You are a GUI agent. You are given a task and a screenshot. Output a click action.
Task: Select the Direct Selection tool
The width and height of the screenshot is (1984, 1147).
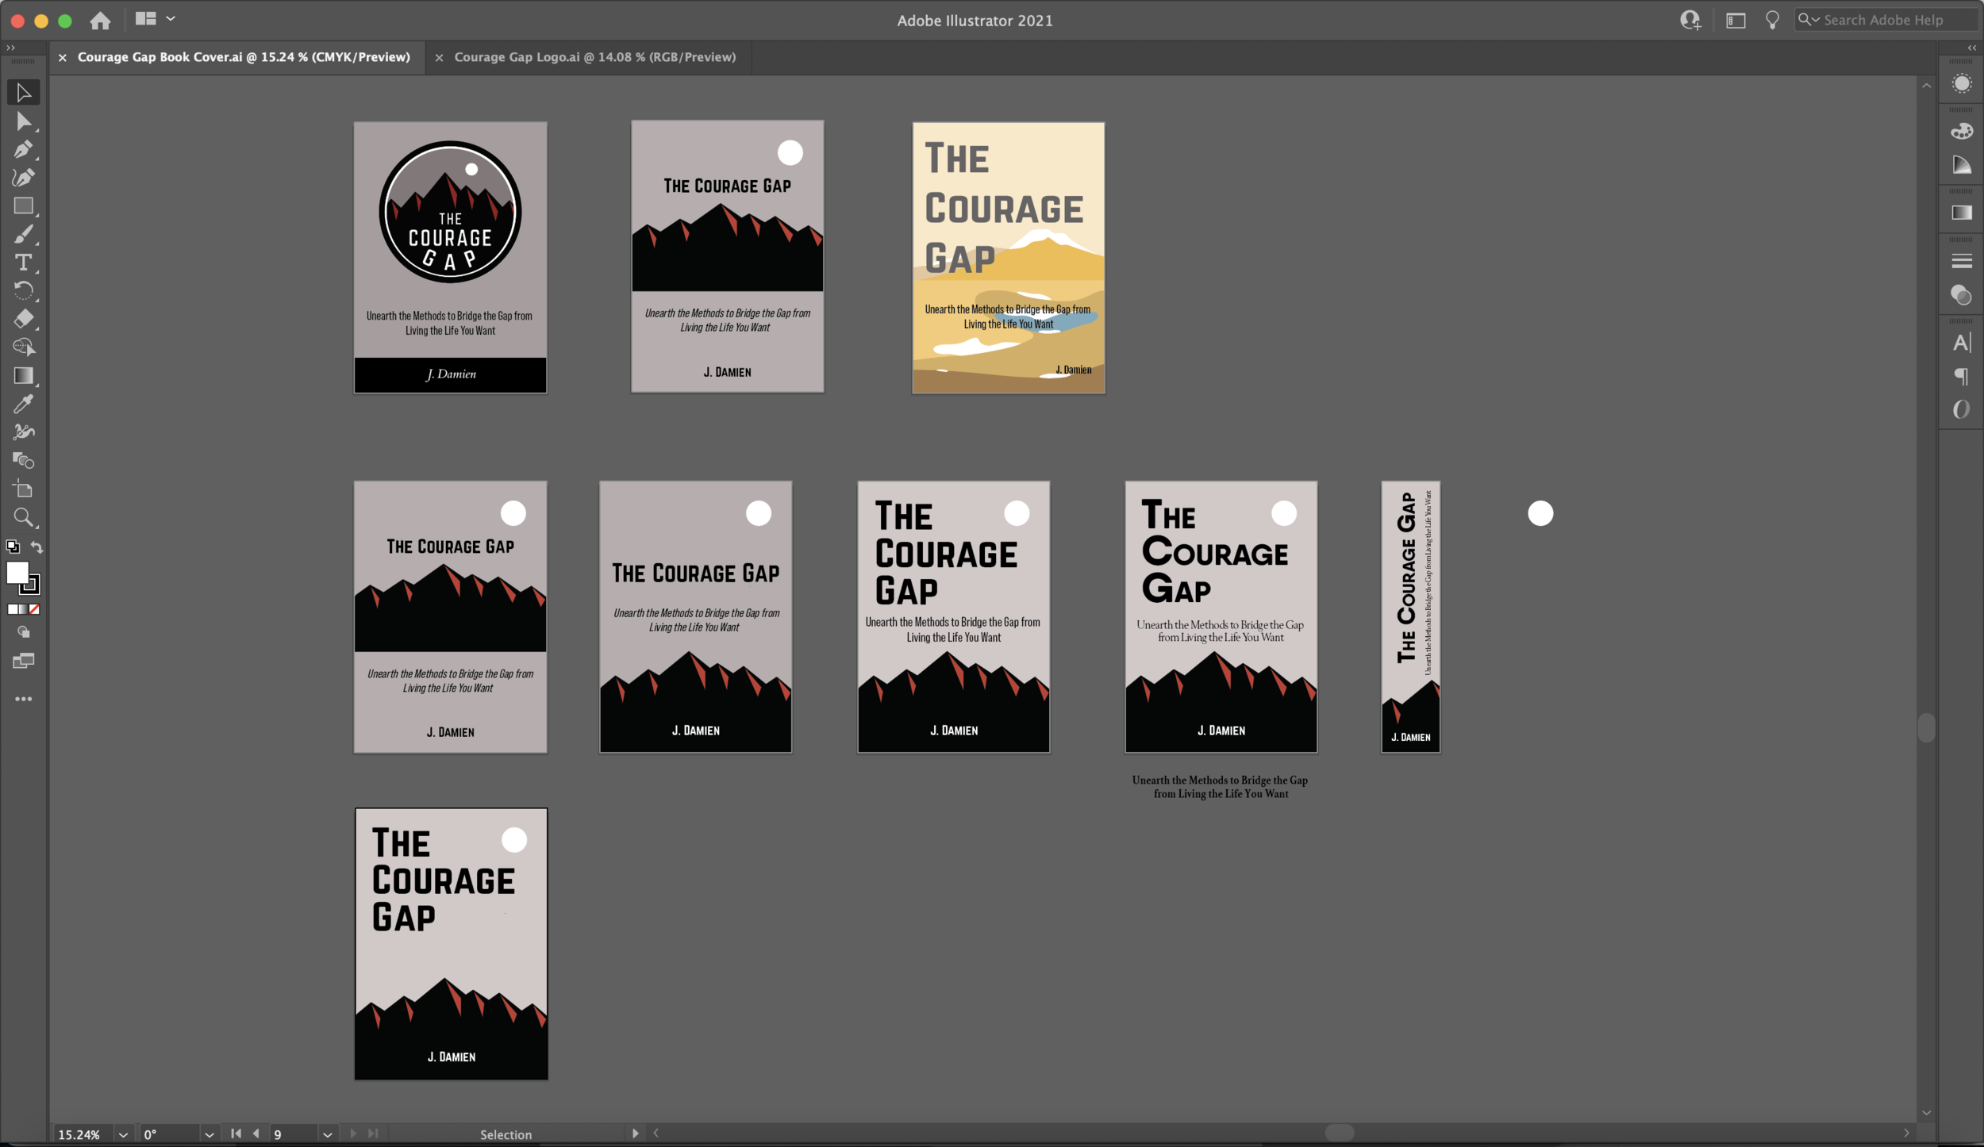[23, 121]
